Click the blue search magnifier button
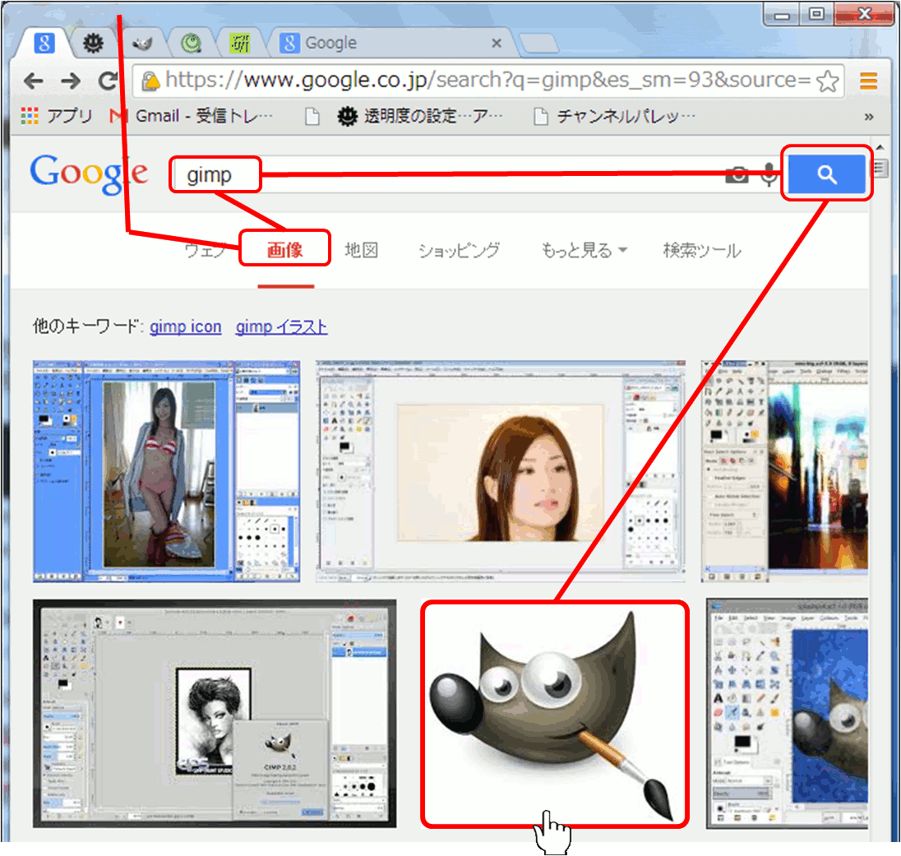The image size is (901, 856). (x=826, y=174)
